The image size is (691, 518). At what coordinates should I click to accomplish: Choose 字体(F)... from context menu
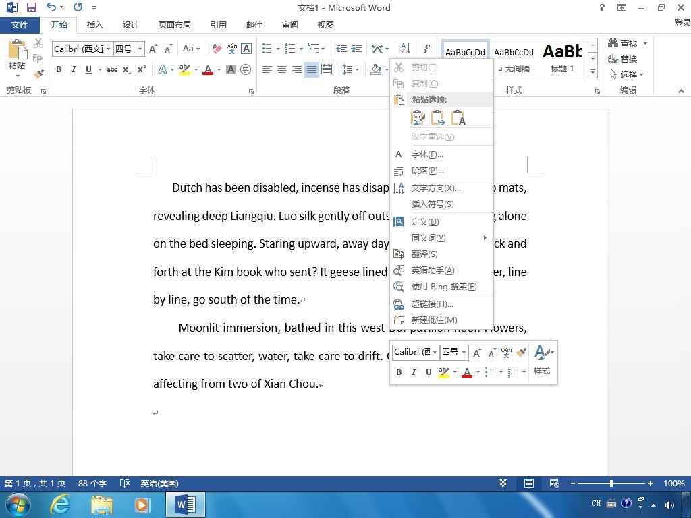pyautogui.click(x=441, y=154)
